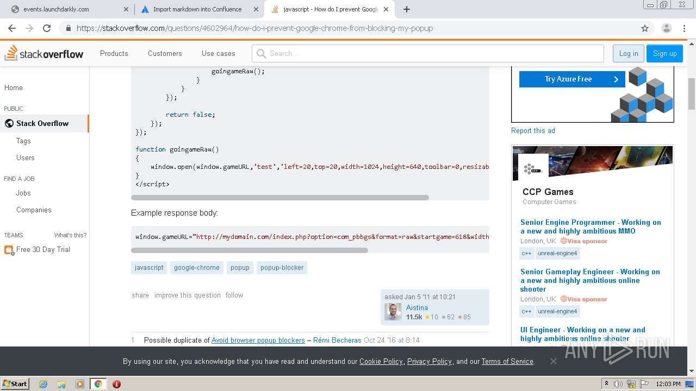The height and width of the screenshot is (391, 696).
Task: Click the script code block horizontal scrollbar
Action: coord(280,197)
